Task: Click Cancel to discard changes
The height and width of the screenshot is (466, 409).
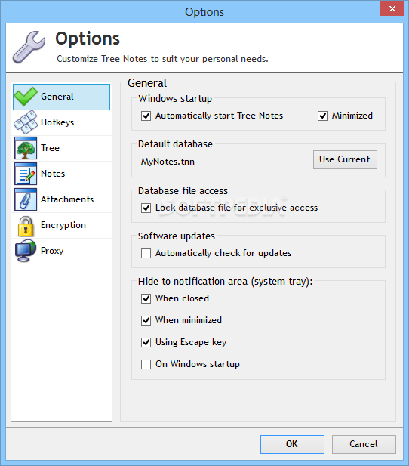Action: coord(364,444)
